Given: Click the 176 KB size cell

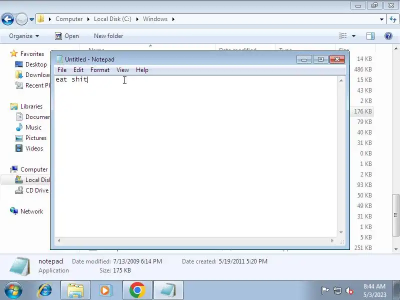Looking at the screenshot, I should pos(363,111).
